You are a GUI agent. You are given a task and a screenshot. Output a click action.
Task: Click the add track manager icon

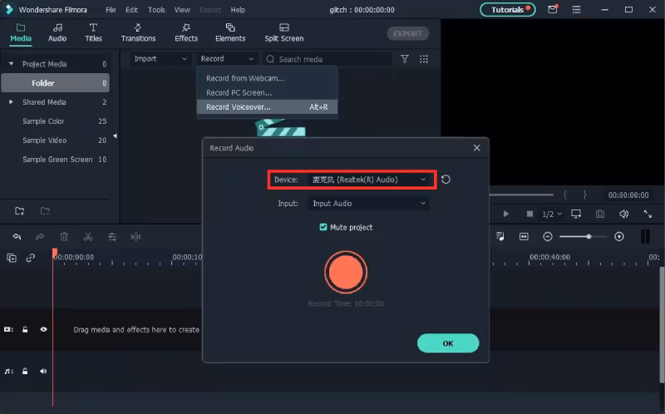click(12, 258)
